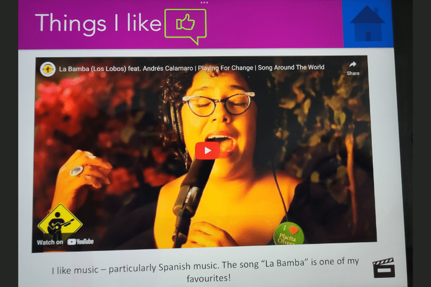Select the "Watch on" text link
Screen dimensions: 431x287
tap(50, 242)
